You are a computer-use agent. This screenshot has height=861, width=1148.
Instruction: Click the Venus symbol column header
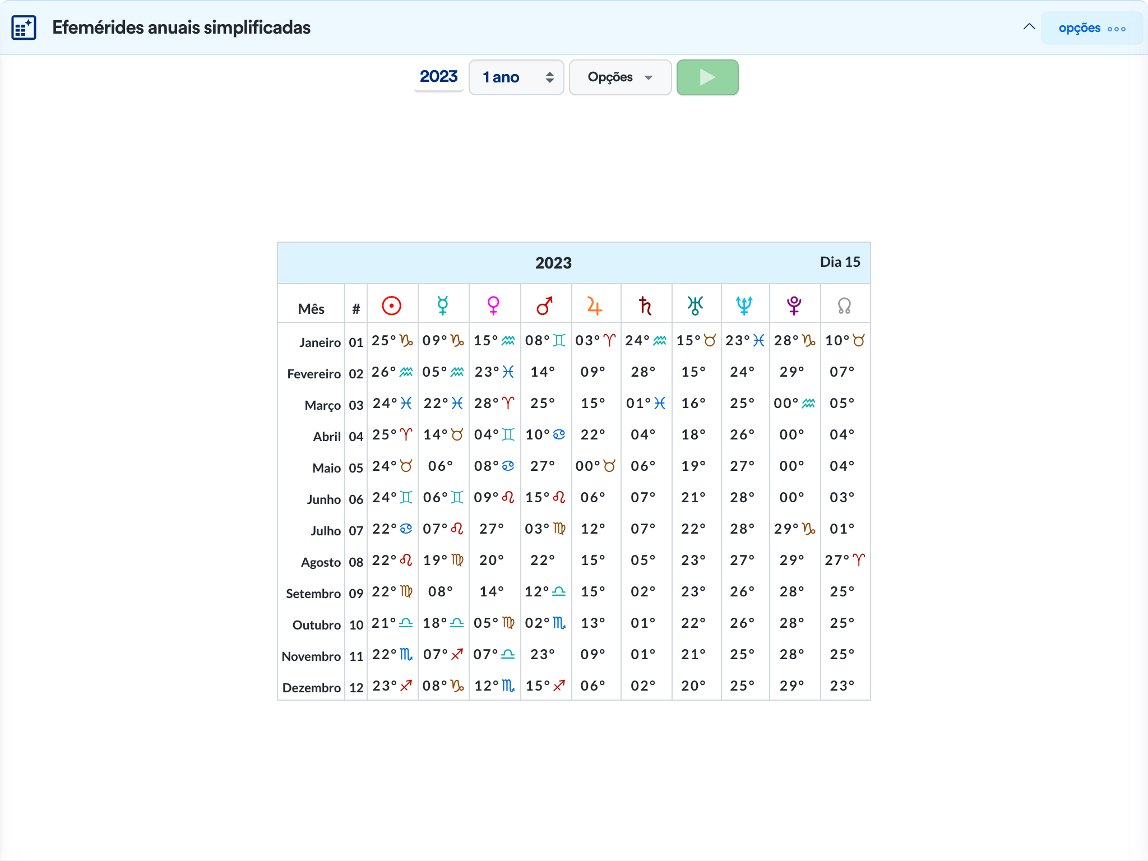coord(494,305)
